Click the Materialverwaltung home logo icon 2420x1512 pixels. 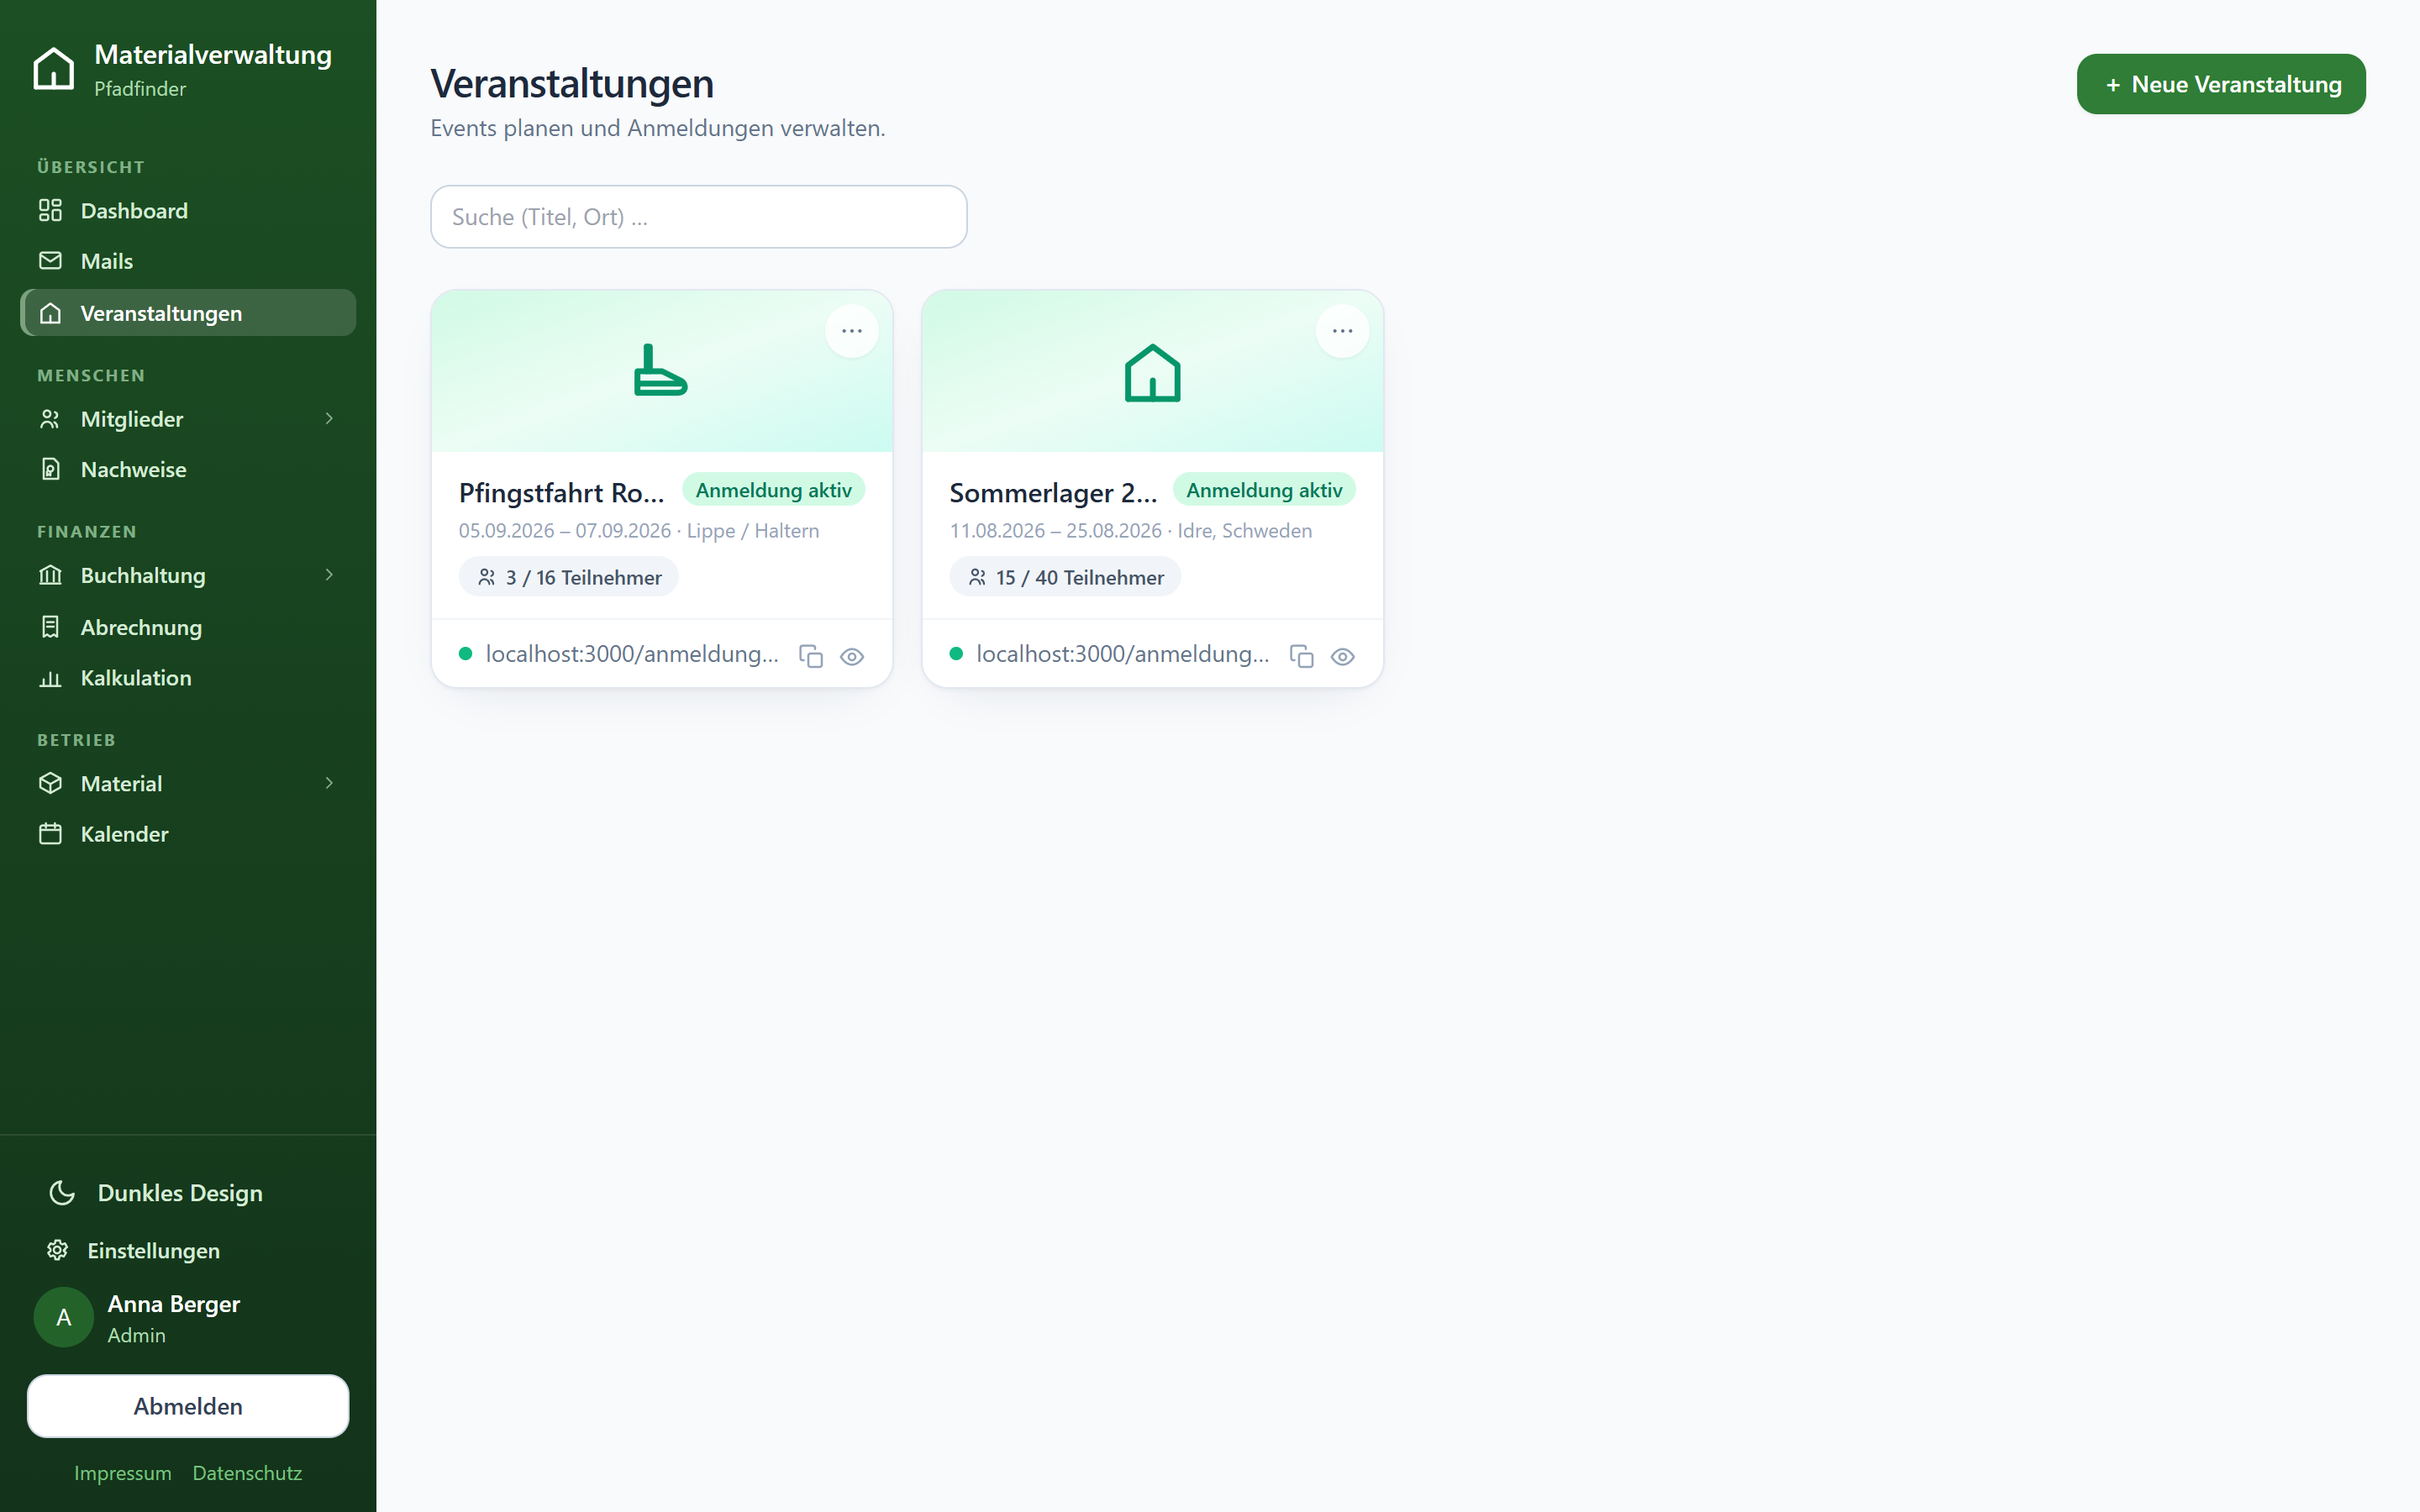point(53,69)
